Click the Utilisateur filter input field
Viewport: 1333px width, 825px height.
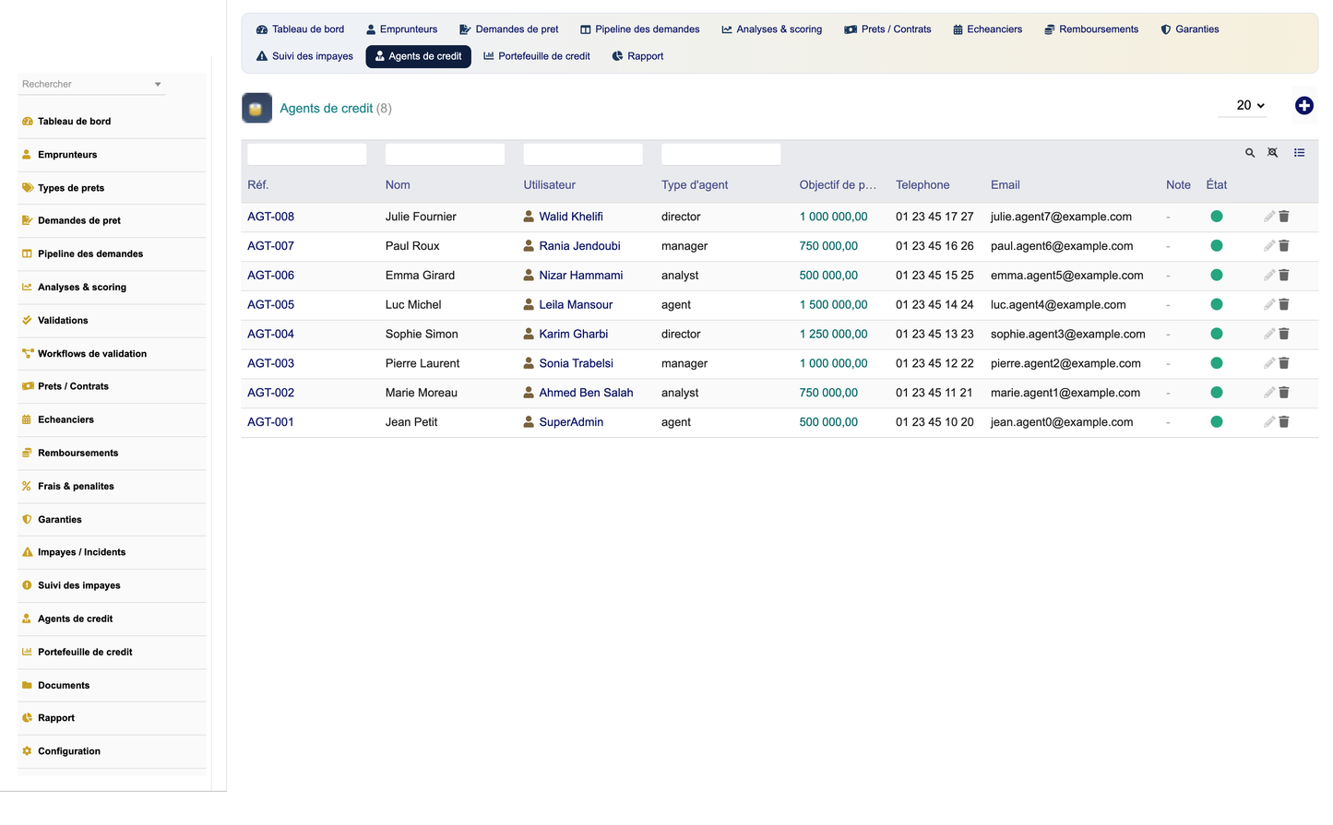(583, 154)
